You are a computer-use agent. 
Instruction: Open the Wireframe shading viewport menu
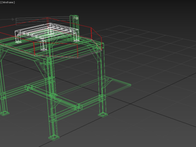(x=8, y=2)
